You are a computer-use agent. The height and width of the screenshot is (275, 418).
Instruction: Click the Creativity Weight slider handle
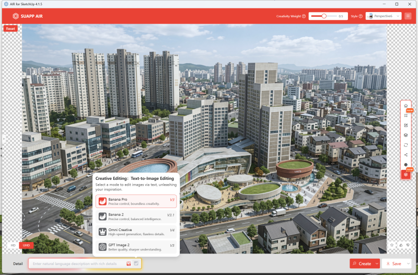point(324,16)
